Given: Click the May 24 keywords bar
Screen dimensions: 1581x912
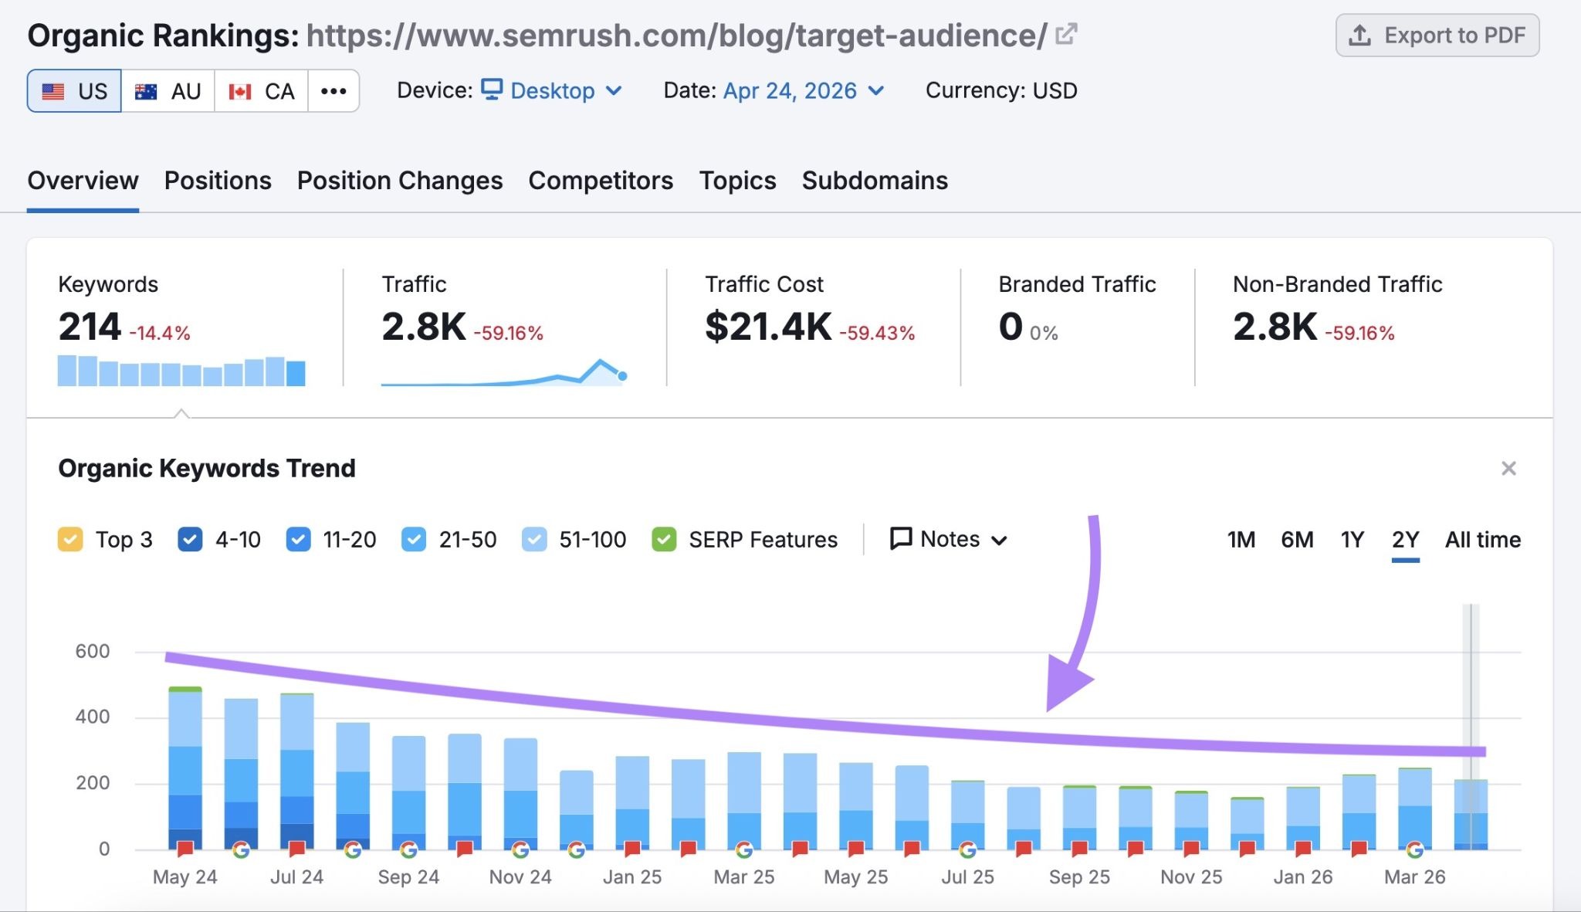Looking at the screenshot, I should point(185,768).
